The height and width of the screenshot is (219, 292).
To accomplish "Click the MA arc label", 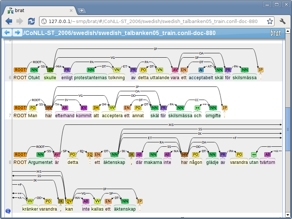I will pyautogui.click(x=59, y=66).
